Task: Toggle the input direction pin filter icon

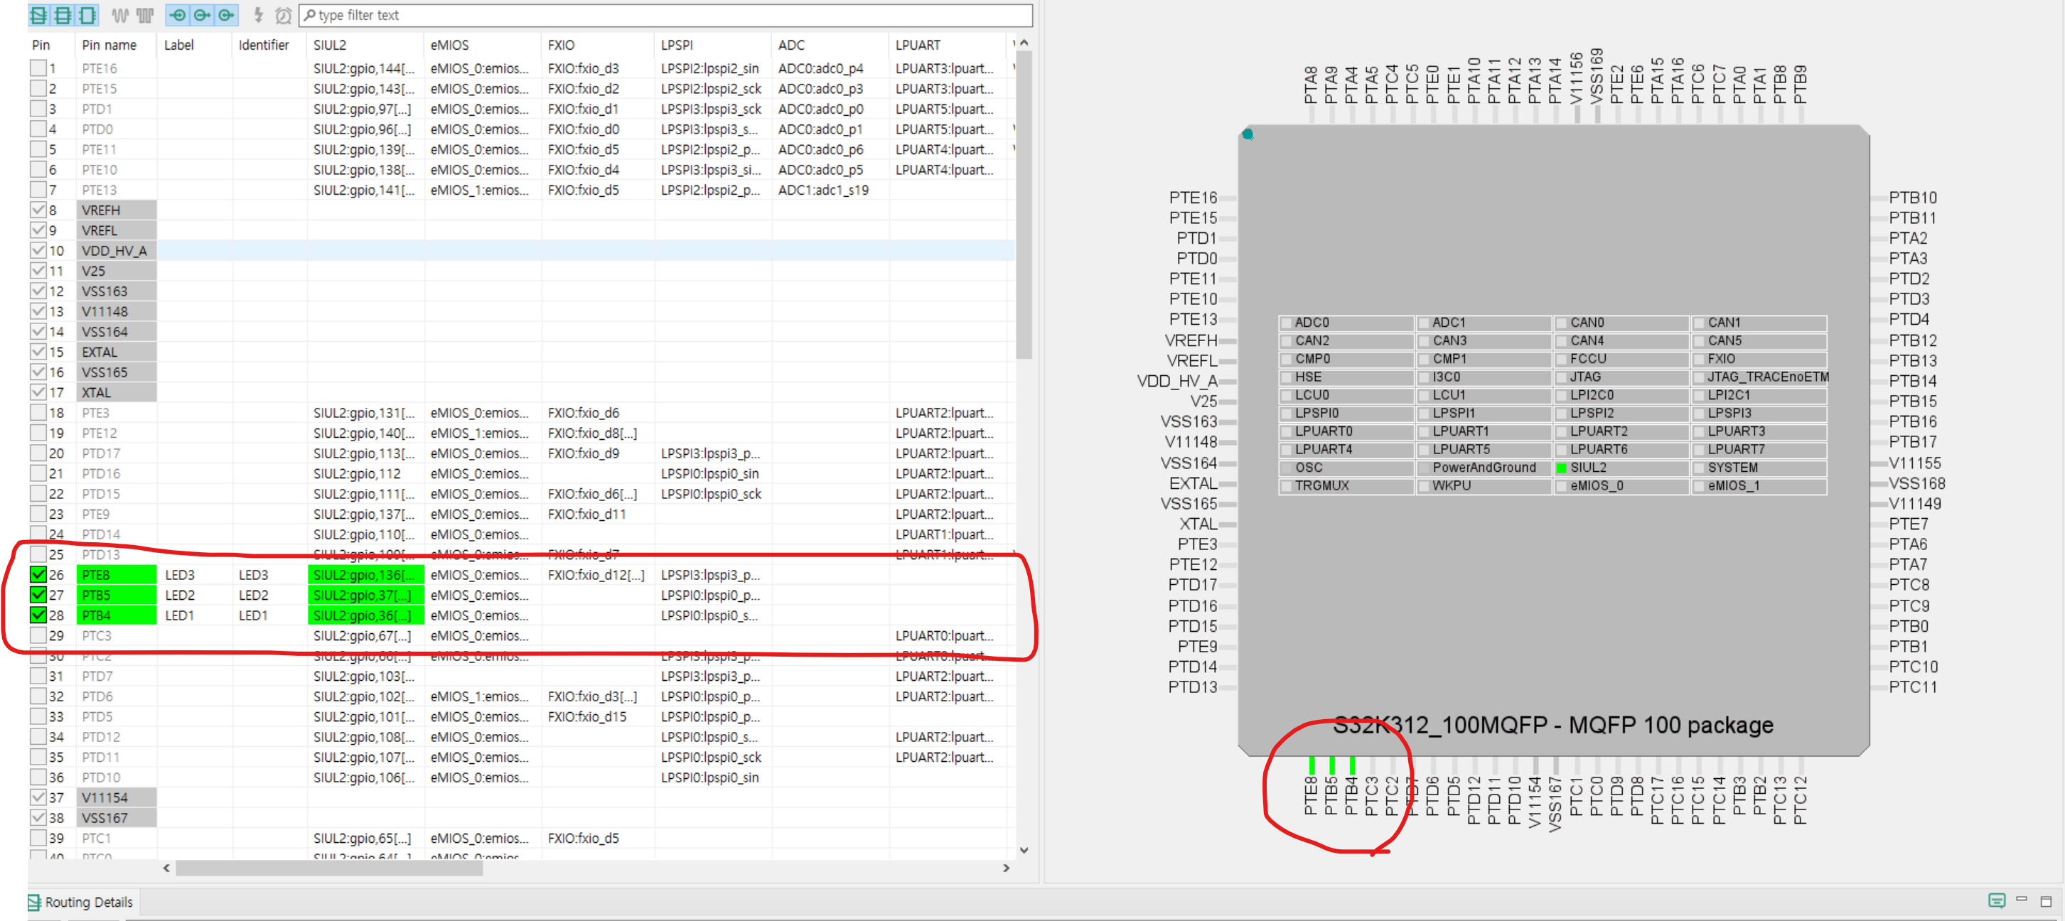Action: 178,14
